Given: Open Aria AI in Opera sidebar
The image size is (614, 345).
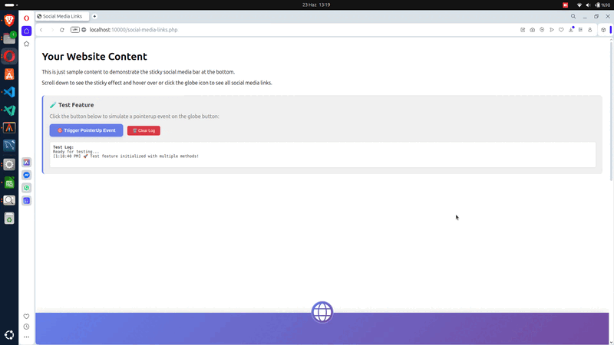Looking at the screenshot, I should click(x=26, y=162).
